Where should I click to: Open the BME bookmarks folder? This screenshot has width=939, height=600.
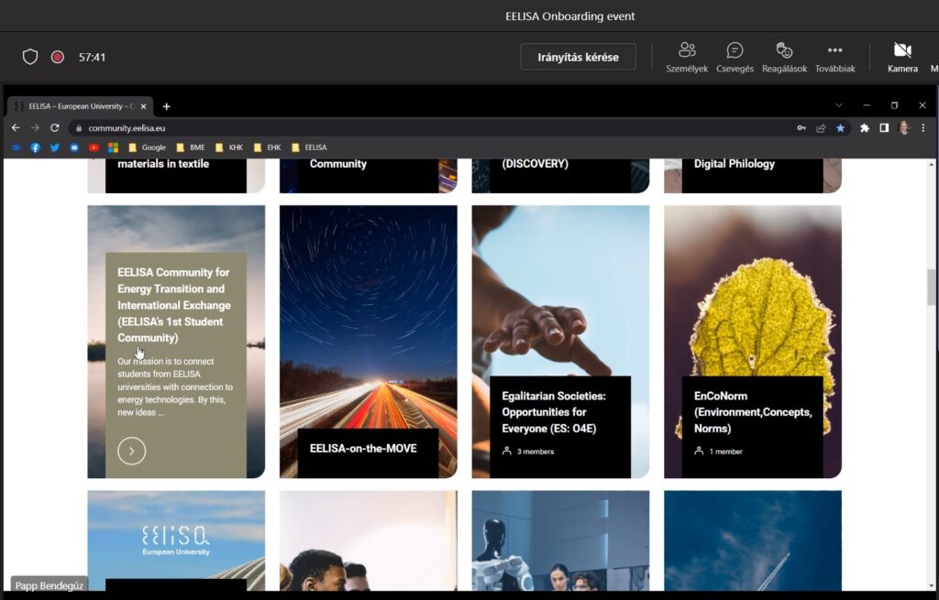click(x=191, y=147)
